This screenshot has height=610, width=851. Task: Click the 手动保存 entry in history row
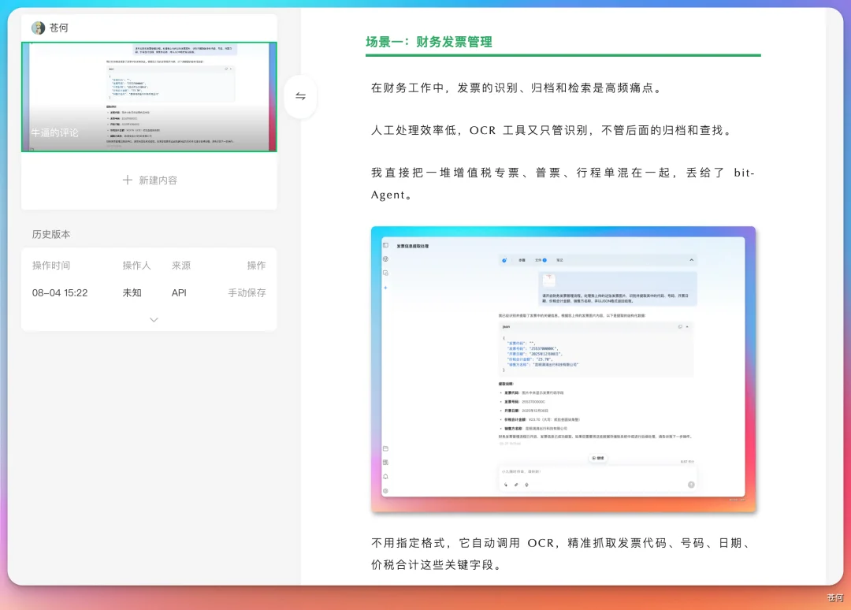[247, 293]
